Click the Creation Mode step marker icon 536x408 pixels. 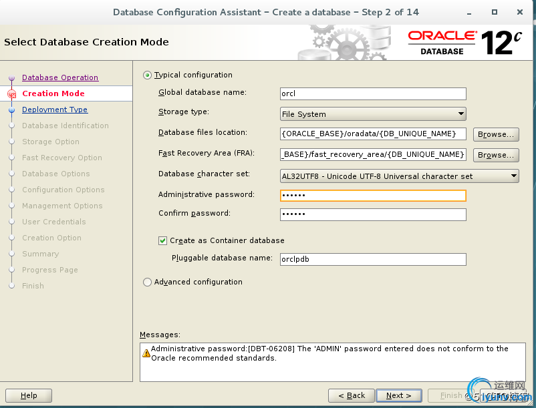pos(12,93)
